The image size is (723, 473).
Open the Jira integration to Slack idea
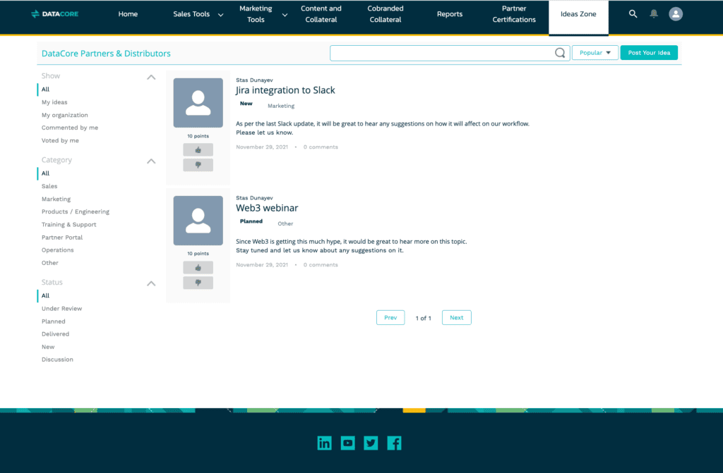pyautogui.click(x=285, y=90)
